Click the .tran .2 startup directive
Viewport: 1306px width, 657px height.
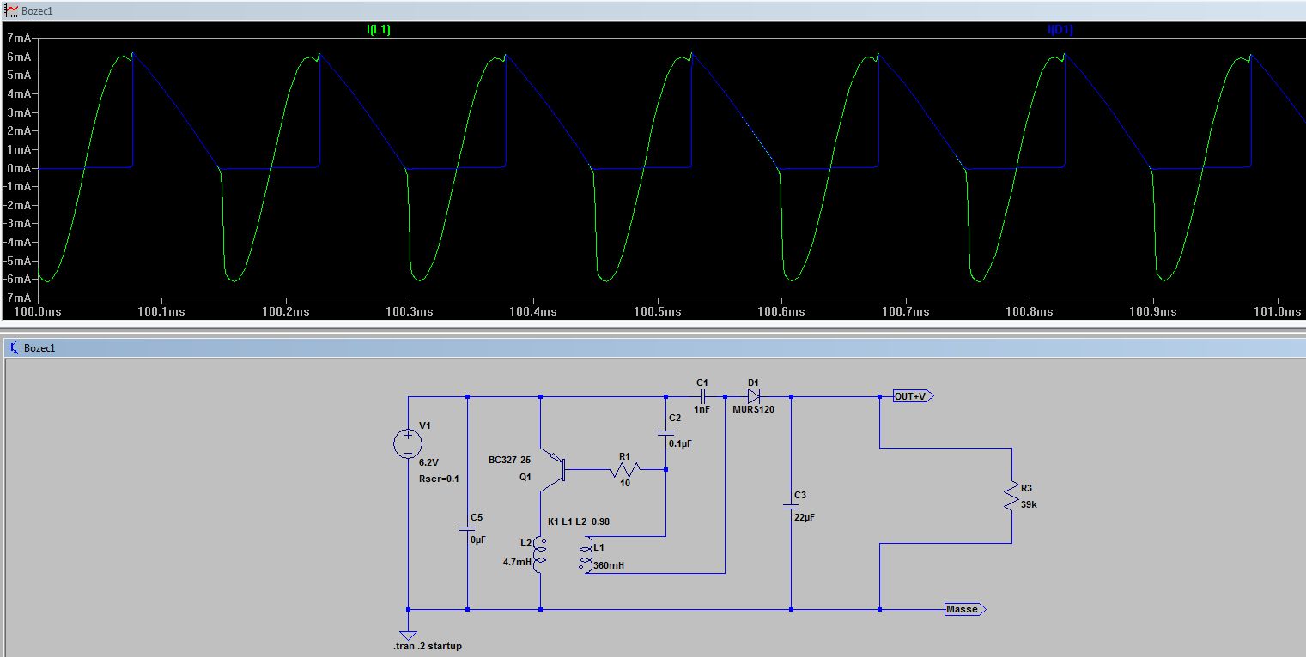click(x=427, y=646)
